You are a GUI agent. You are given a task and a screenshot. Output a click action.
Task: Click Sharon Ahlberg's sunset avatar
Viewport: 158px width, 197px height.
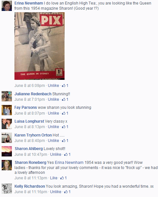click(x=7, y=151)
